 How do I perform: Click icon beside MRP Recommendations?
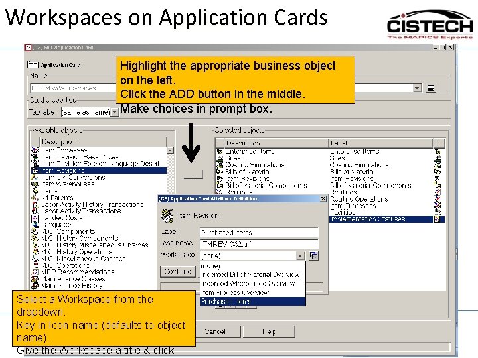click(35, 272)
